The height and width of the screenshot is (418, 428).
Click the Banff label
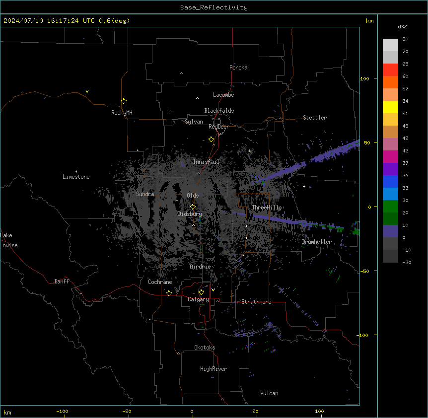[62, 281]
